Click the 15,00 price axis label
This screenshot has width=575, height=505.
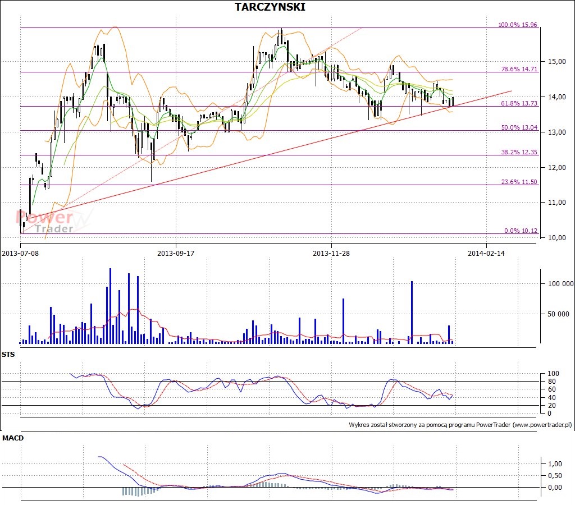(556, 62)
